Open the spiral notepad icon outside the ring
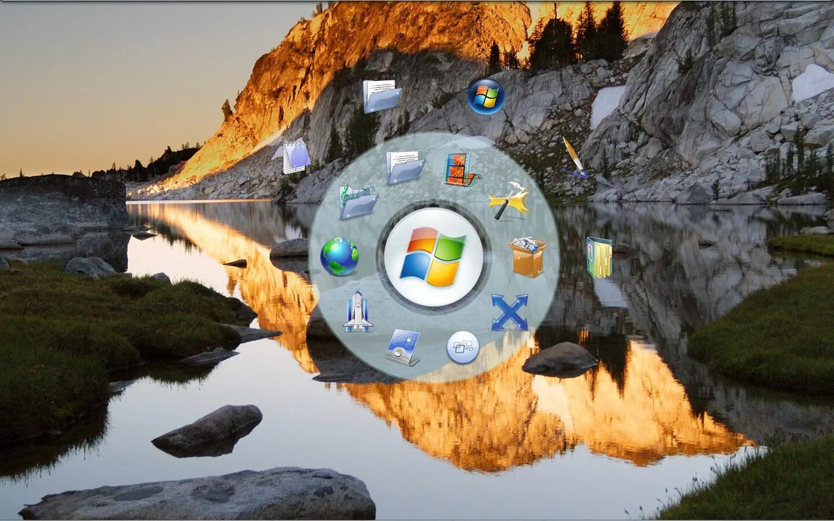Viewport: 834px width, 521px height. [x=296, y=156]
